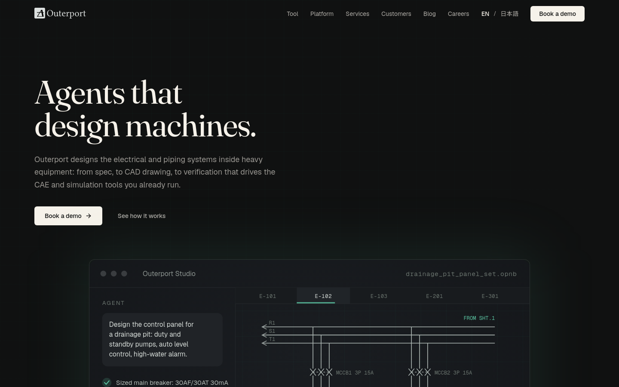Follow the See how it works link
Image resolution: width=619 pixels, height=387 pixels.
141,216
